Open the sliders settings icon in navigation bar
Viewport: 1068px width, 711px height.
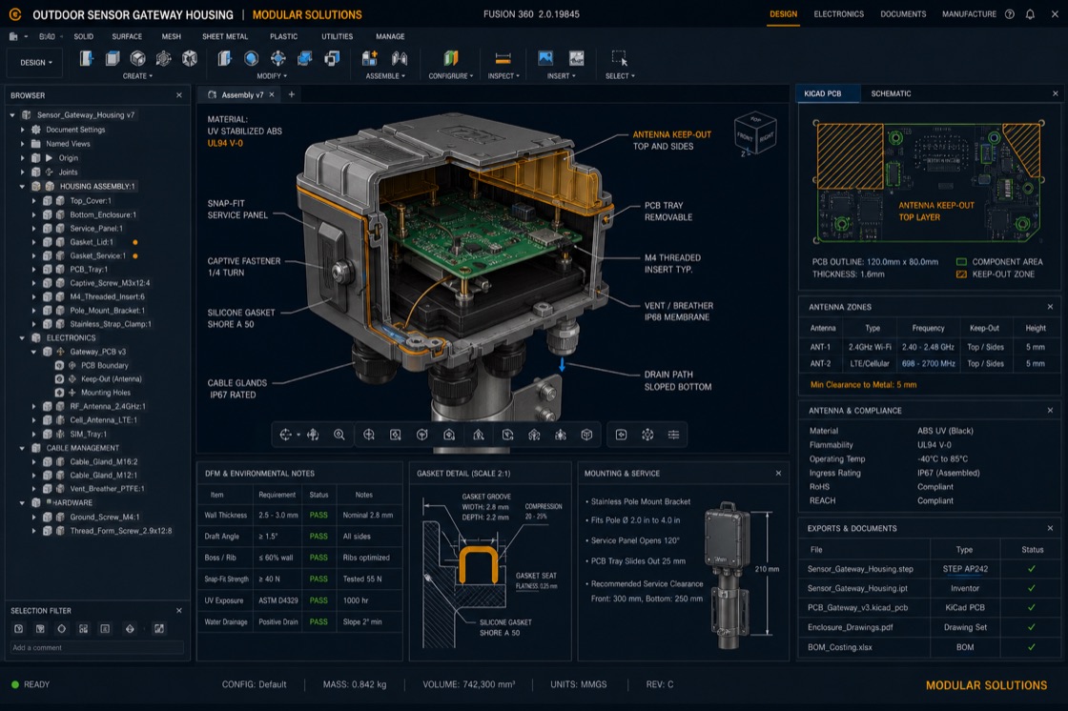point(673,435)
